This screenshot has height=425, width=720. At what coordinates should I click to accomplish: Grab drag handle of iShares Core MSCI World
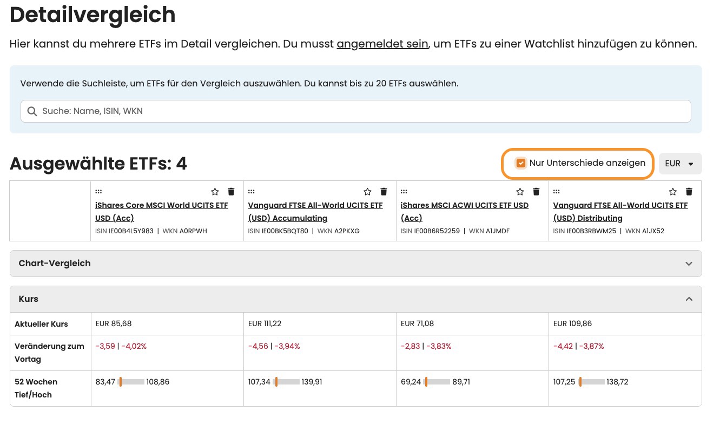[x=98, y=191]
